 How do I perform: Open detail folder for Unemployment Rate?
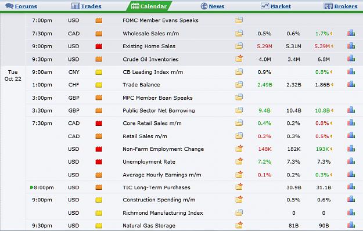click(239, 161)
